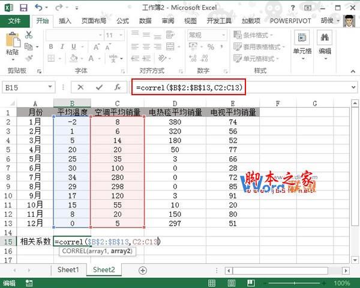The height and width of the screenshot is (288, 360).
Task: Click the Undo arrow icon
Action: [x=38, y=8]
